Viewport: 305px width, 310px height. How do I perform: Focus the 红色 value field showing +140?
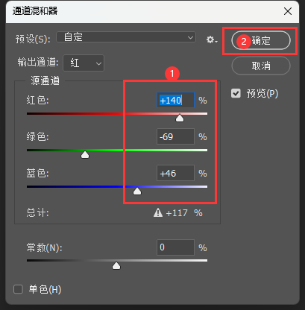pyautogui.click(x=175, y=100)
